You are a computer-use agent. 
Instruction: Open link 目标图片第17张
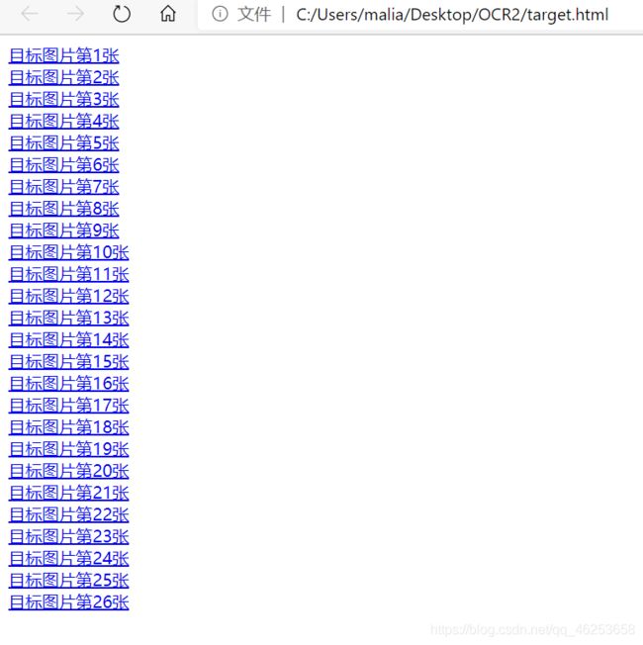(x=68, y=406)
